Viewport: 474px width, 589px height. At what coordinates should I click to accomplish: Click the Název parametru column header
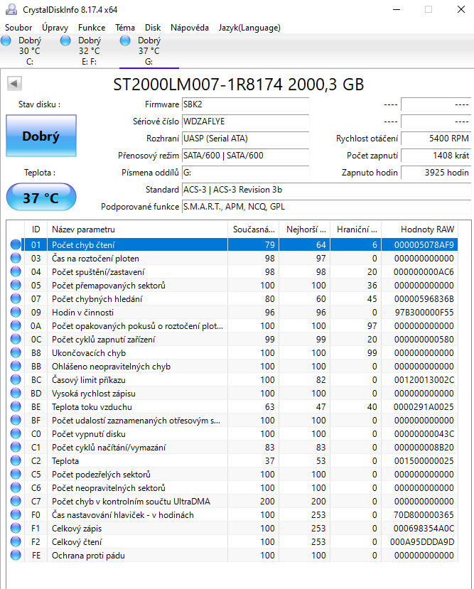click(x=83, y=229)
